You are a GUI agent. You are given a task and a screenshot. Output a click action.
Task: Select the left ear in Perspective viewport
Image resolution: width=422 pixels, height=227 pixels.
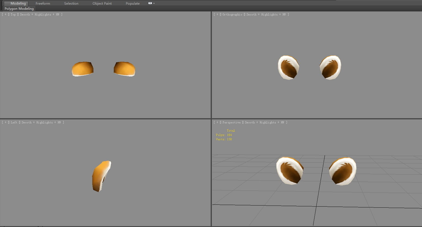pyautogui.click(x=290, y=171)
